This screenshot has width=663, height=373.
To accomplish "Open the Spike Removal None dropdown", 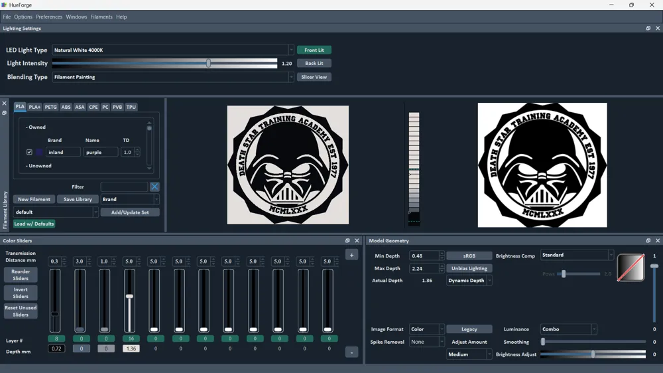I will pos(426,342).
